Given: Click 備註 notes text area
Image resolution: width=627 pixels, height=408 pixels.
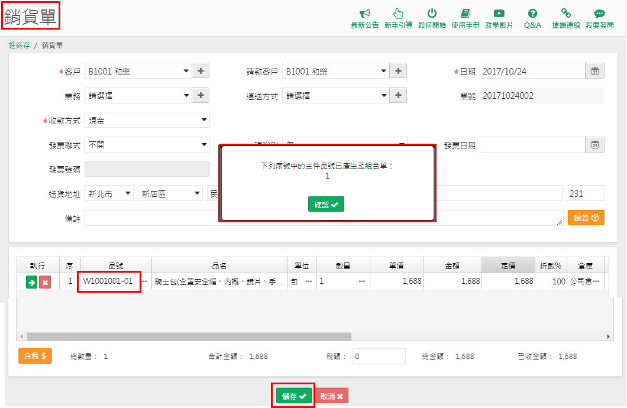Looking at the screenshot, I should tap(324, 218).
